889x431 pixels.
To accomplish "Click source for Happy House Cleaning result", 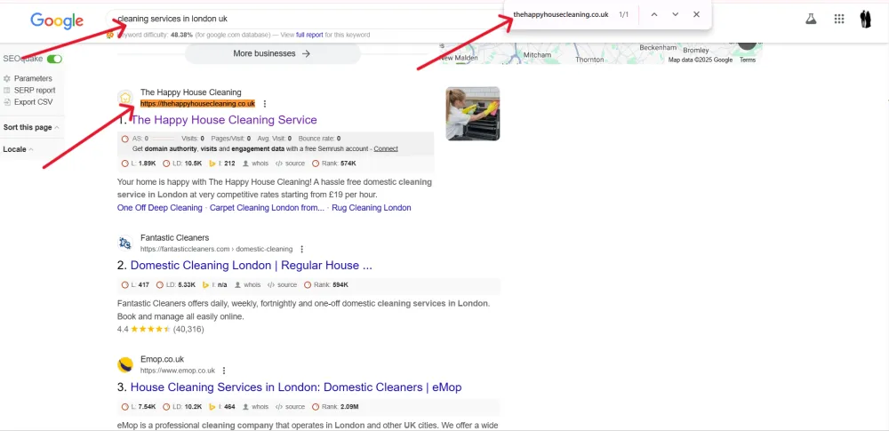I will 291,164.
